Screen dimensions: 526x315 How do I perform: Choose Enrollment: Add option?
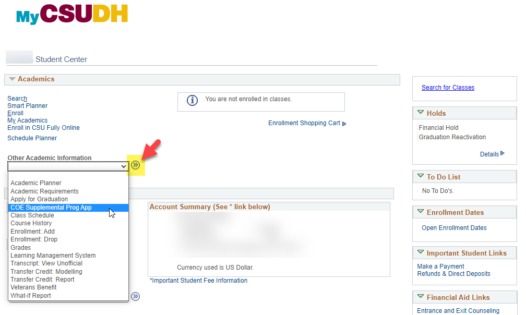[68, 232]
